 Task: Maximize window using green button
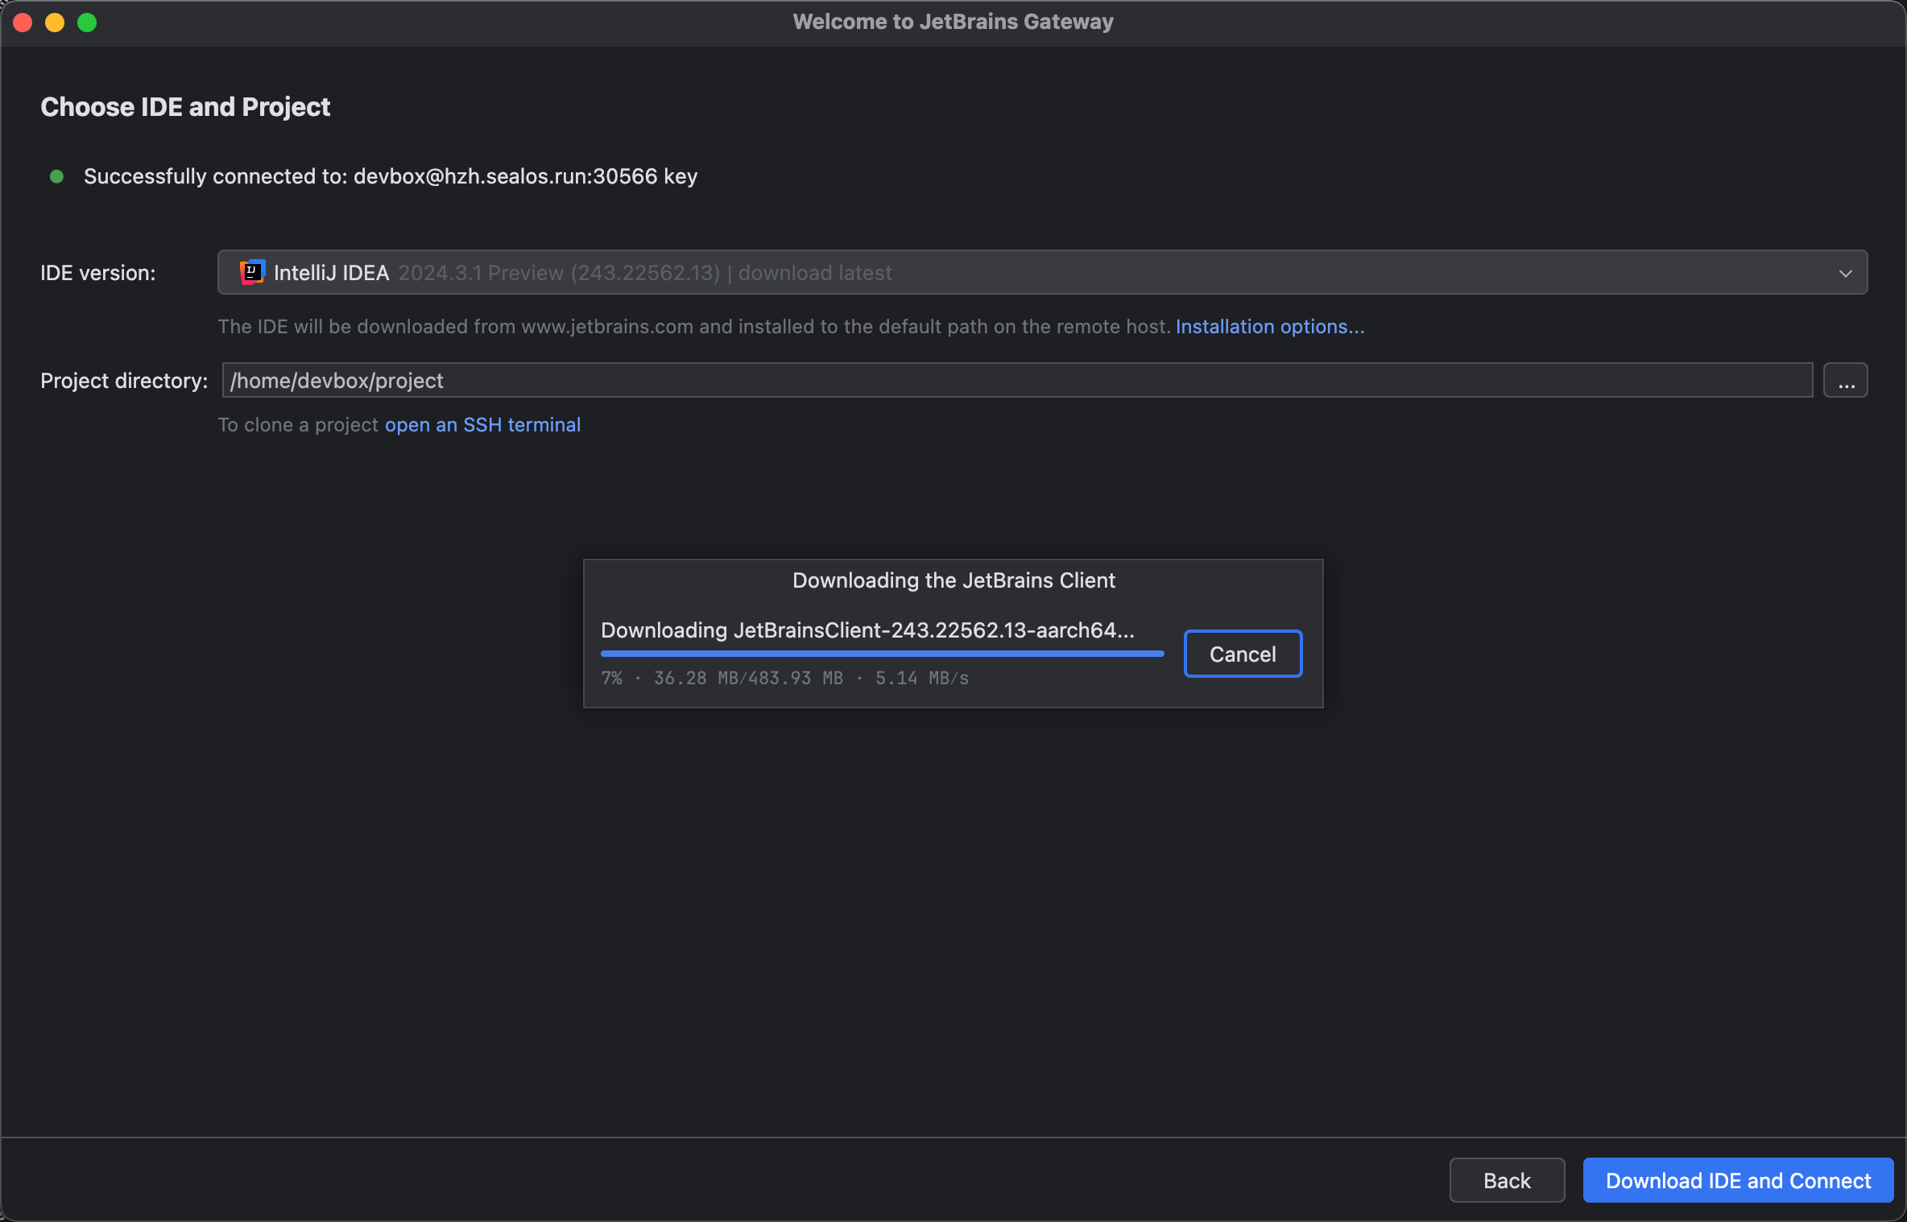click(x=87, y=23)
